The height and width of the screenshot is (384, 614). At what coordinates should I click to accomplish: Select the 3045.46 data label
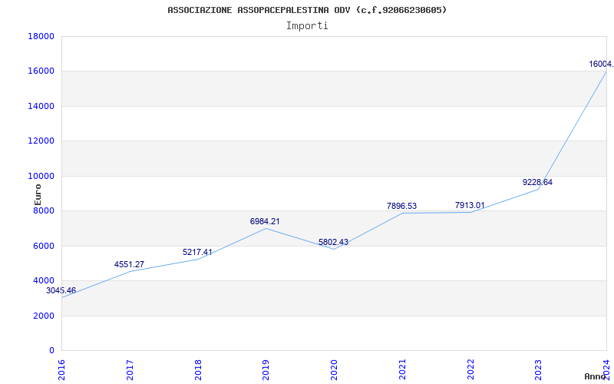coord(61,291)
